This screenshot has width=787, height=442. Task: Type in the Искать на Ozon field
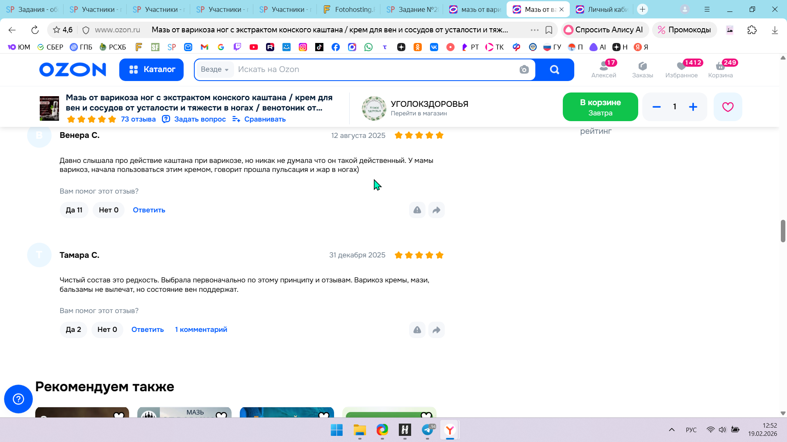[369, 70]
